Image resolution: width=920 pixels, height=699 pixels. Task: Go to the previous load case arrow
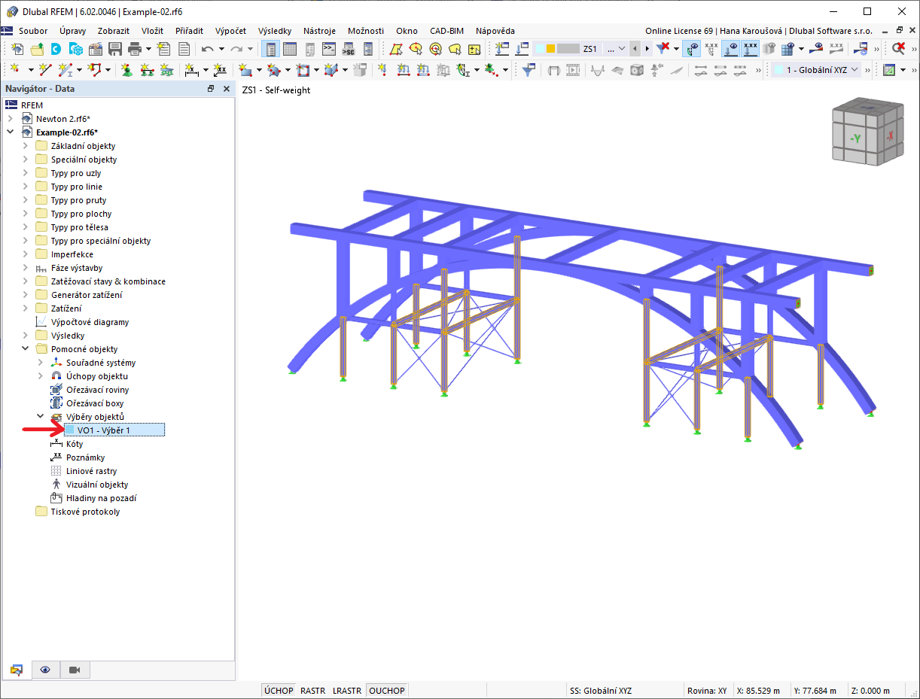click(x=634, y=49)
